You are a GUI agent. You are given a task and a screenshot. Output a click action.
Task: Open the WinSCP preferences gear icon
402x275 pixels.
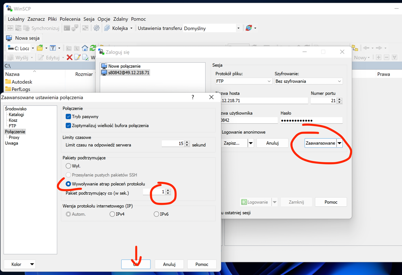coord(96,28)
